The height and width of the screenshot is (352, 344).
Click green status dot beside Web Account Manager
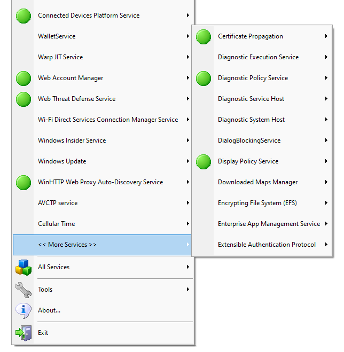point(24,79)
